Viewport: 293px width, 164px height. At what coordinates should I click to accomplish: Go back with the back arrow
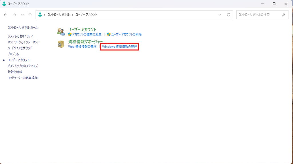click(5, 15)
